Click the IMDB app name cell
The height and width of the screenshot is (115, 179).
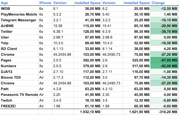coord(19,9)
